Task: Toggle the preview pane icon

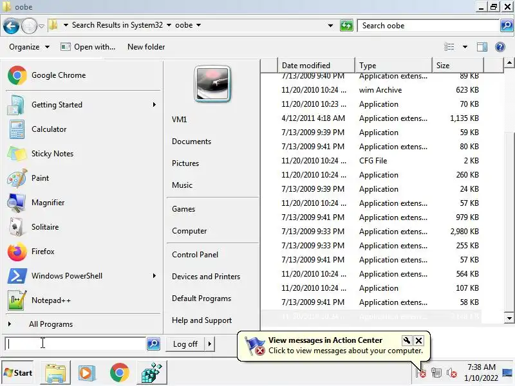Action: click(x=482, y=47)
